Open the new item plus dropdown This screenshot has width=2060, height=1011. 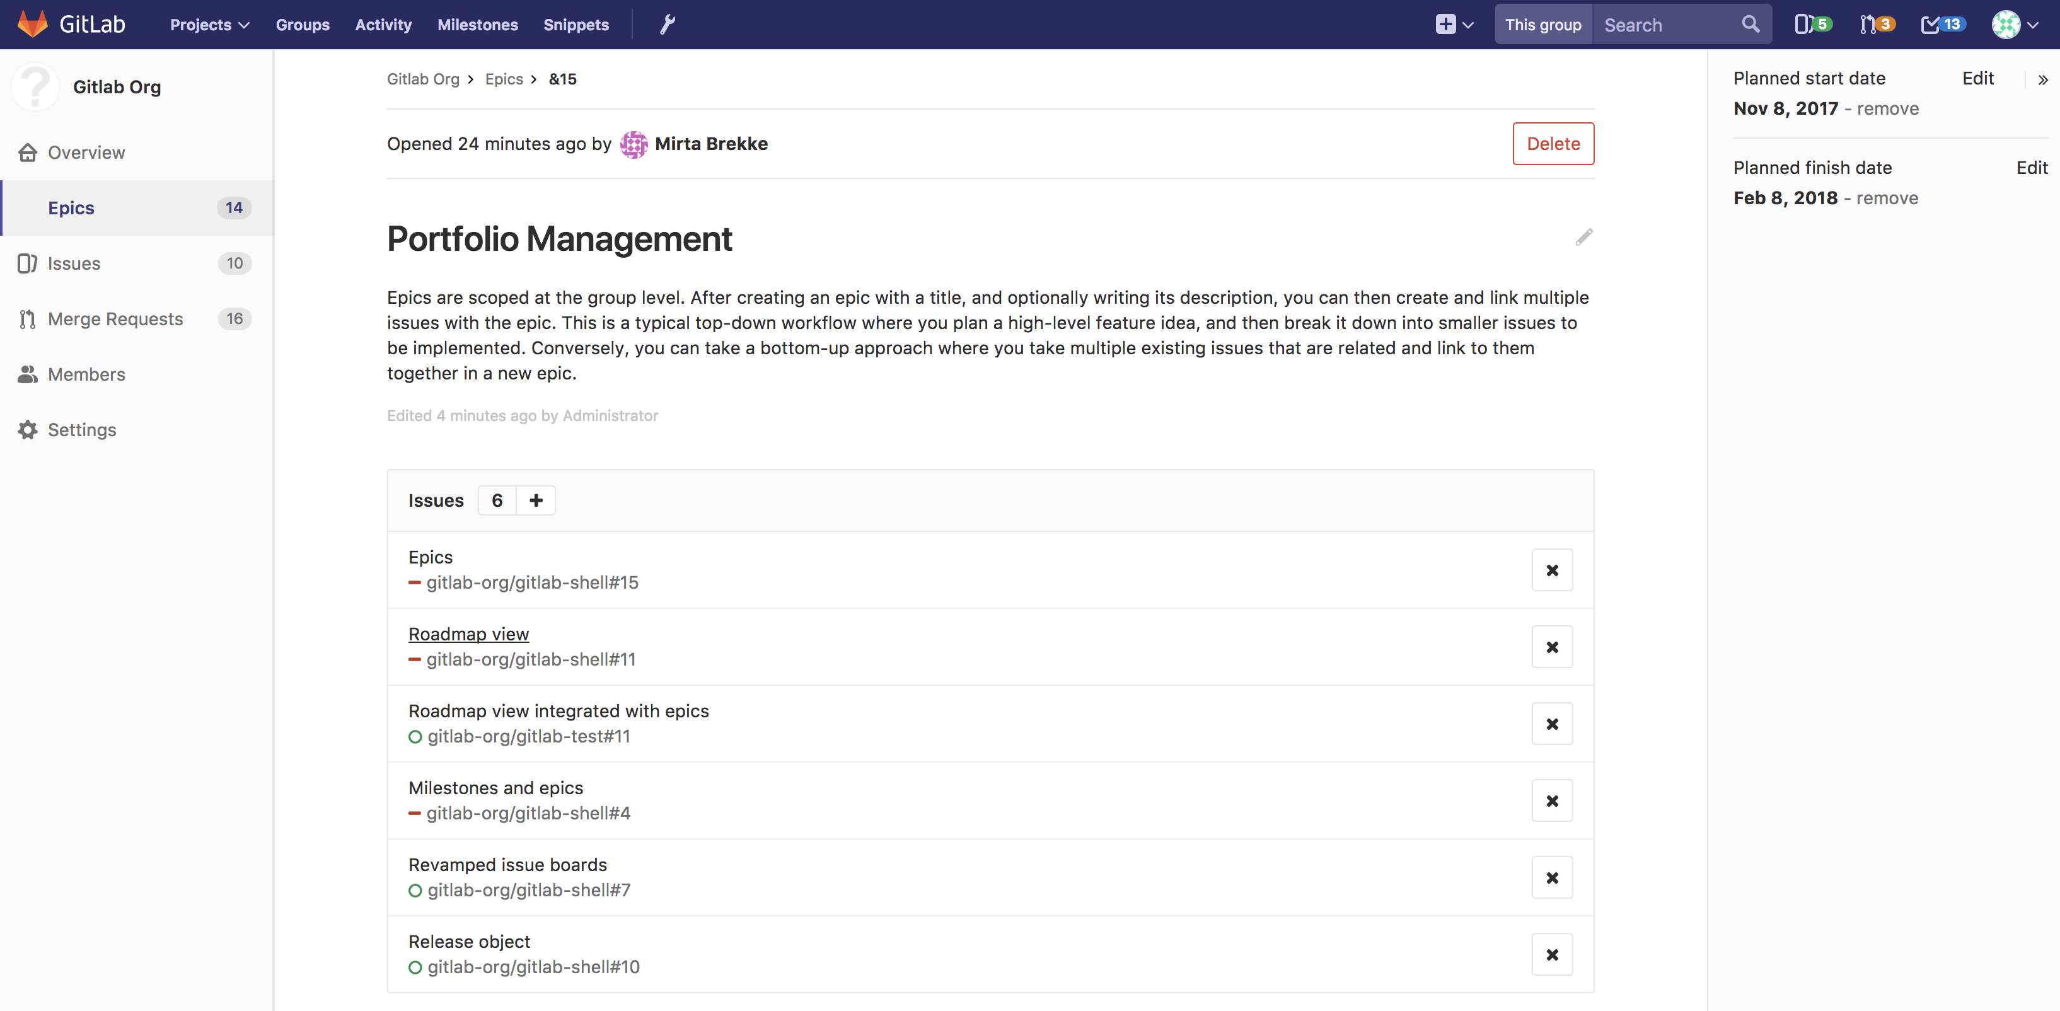click(x=1454, y=25)
